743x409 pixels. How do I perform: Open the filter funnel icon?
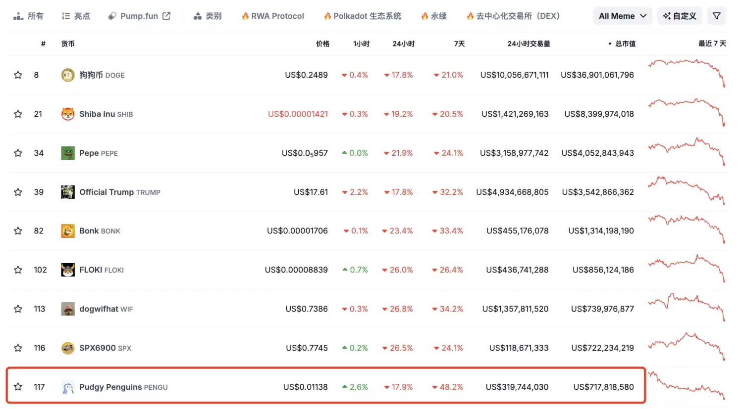(716, 15)
